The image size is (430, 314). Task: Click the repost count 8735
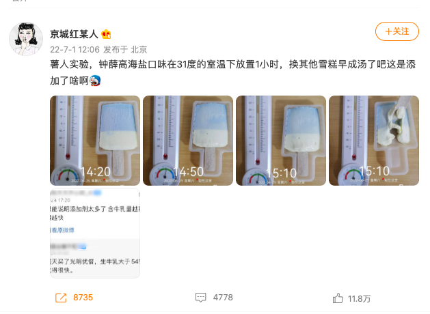coord(83,298)
